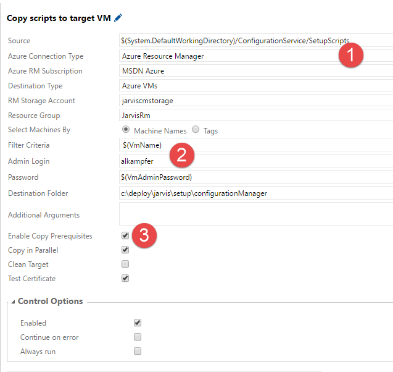
Task: Uncheck the Copy in Parallel checkbox
Action: point(125,250)
